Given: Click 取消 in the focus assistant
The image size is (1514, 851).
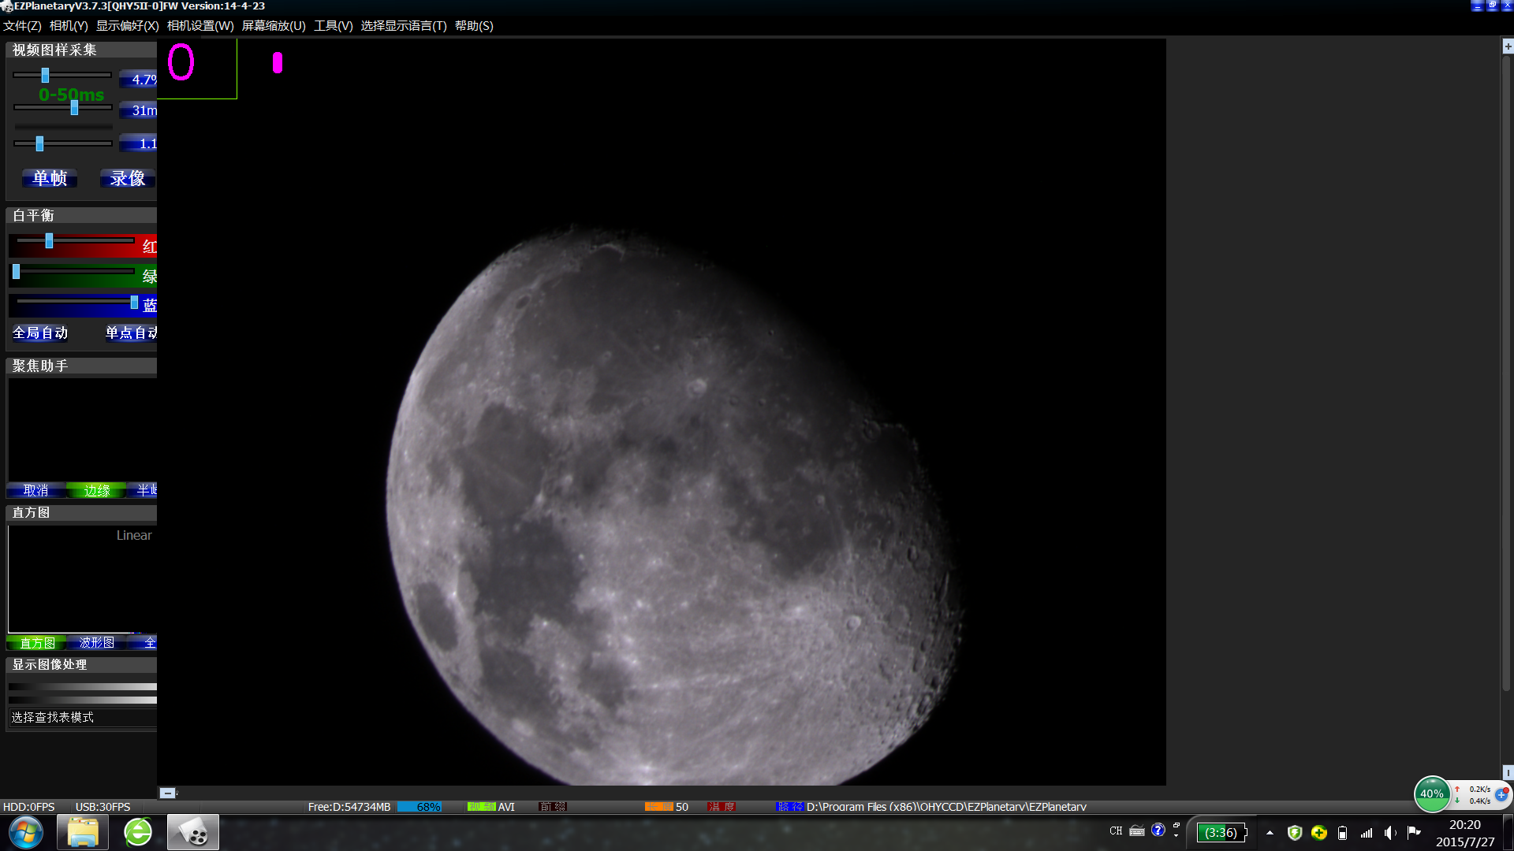Looking at the screenshot, I should point(35,490).
